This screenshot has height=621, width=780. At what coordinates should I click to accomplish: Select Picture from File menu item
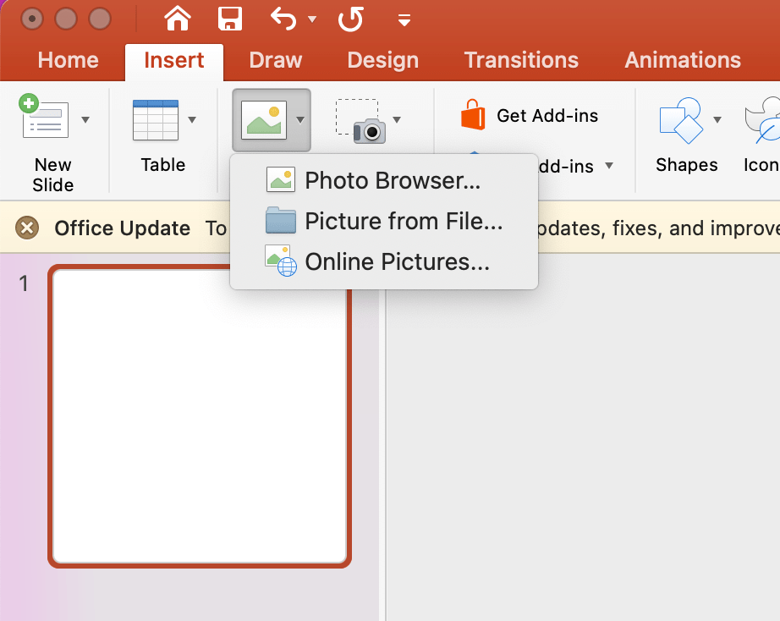pyautogui.click(x=403, y=221)
